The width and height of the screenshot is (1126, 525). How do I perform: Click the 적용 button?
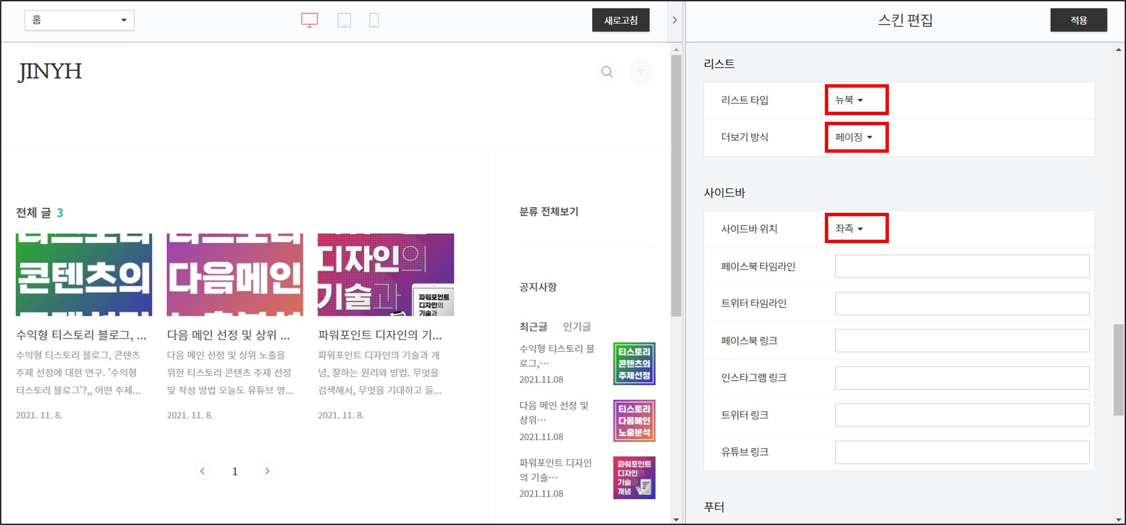coord(1079,20)
